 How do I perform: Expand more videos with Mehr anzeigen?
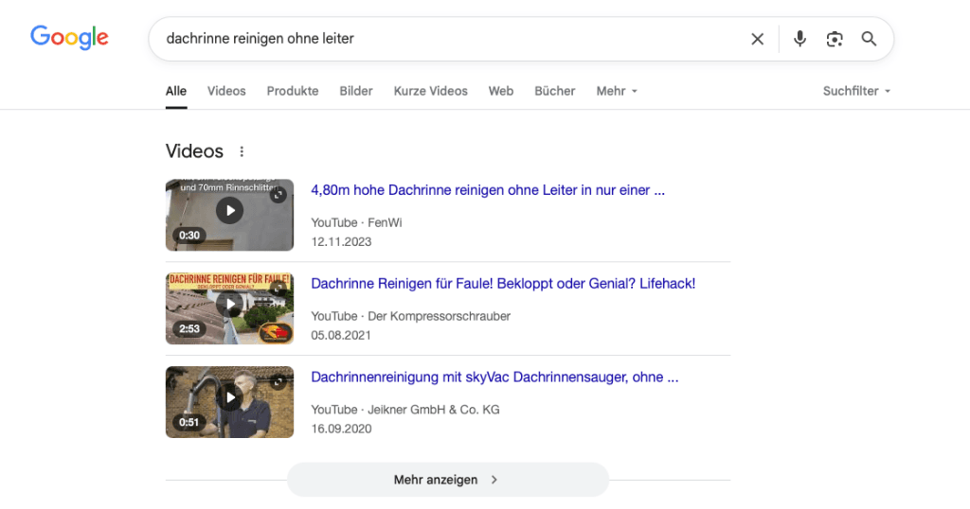pos(447,480)
